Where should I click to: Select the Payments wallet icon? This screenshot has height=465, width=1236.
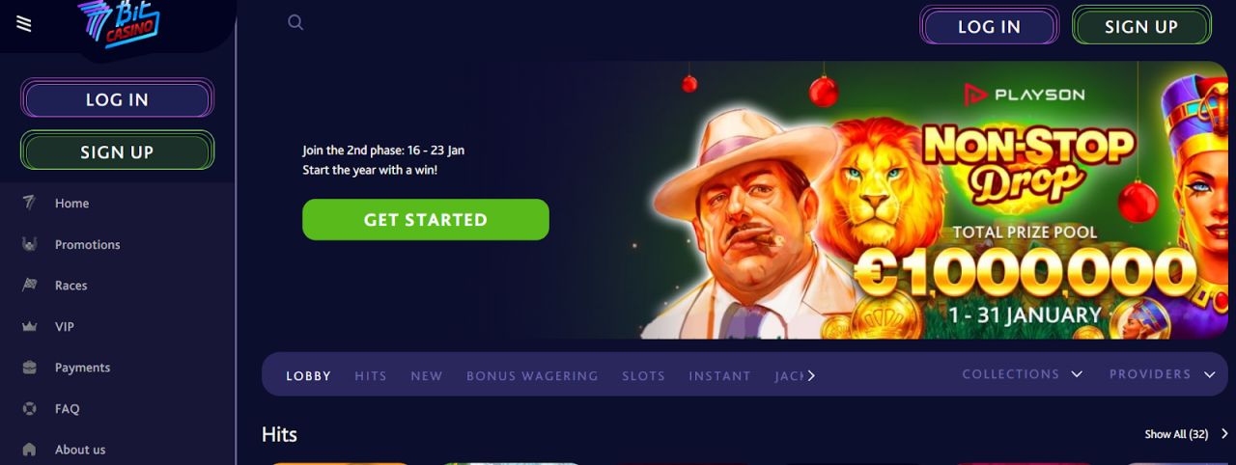pyautogui.click(x=29, y=367)
